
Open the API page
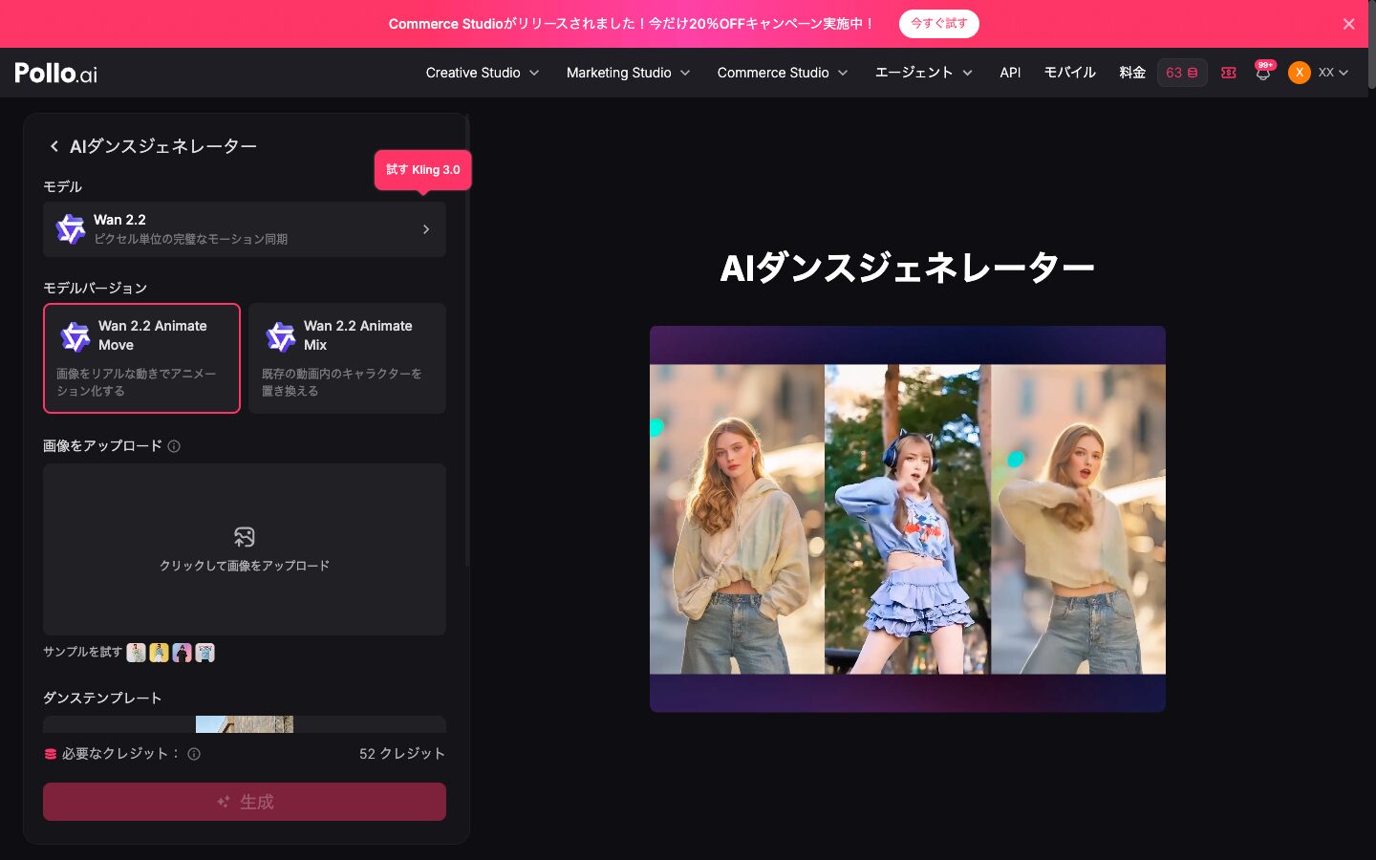pyautogui.click(x=1010, y=73)
